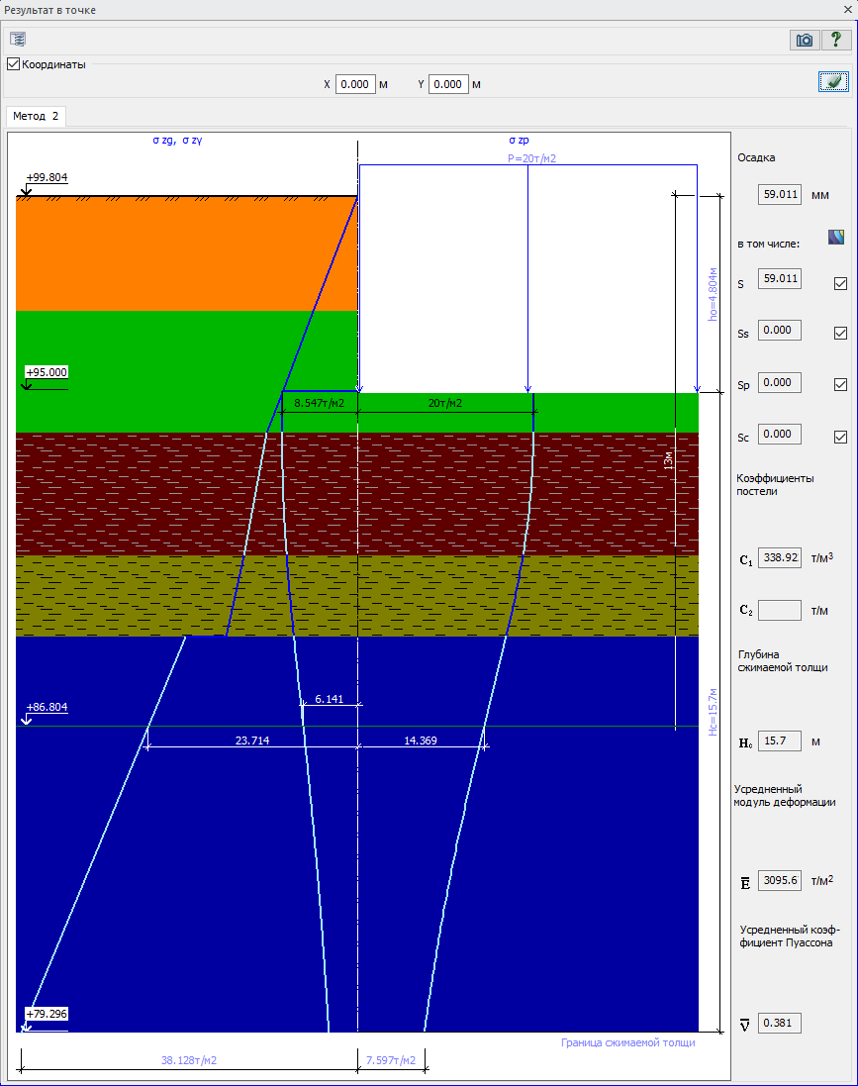Screen dimensions: 858x1086
Task: Click the C1 bedding coefficient field
Action: (x=779, y=557)
